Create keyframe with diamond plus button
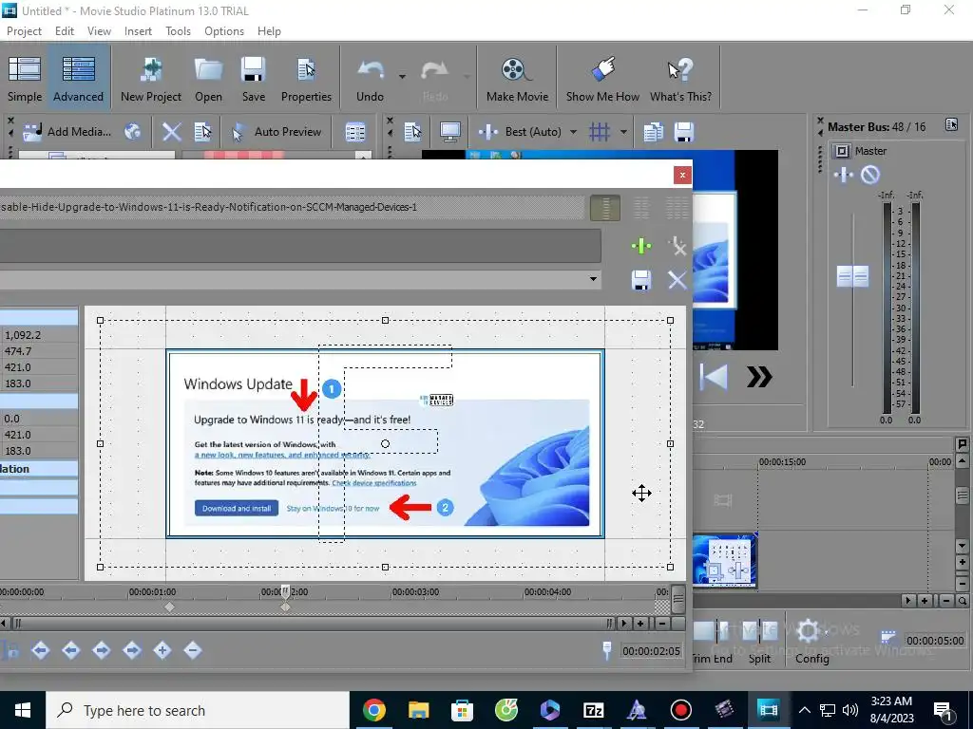 (x=162, y=650)
